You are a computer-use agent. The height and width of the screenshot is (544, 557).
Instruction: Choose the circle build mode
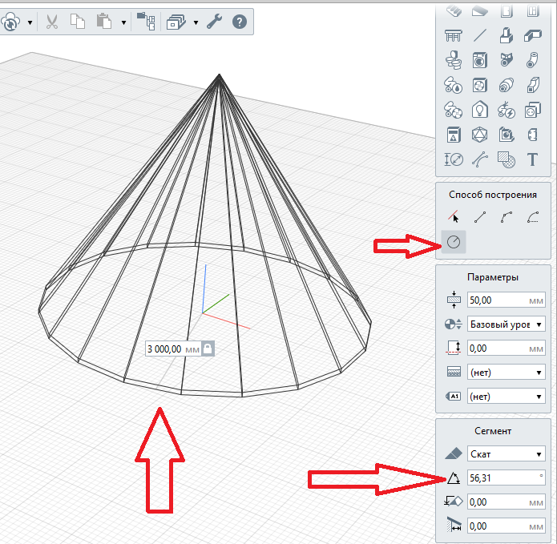pyautogui.click(x=454, y=242)
